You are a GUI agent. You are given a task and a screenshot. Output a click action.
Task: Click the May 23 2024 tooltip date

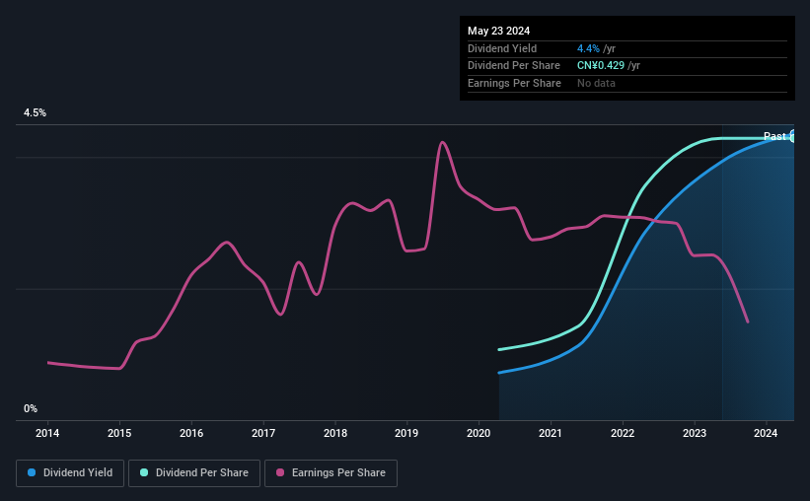(499, 30)
